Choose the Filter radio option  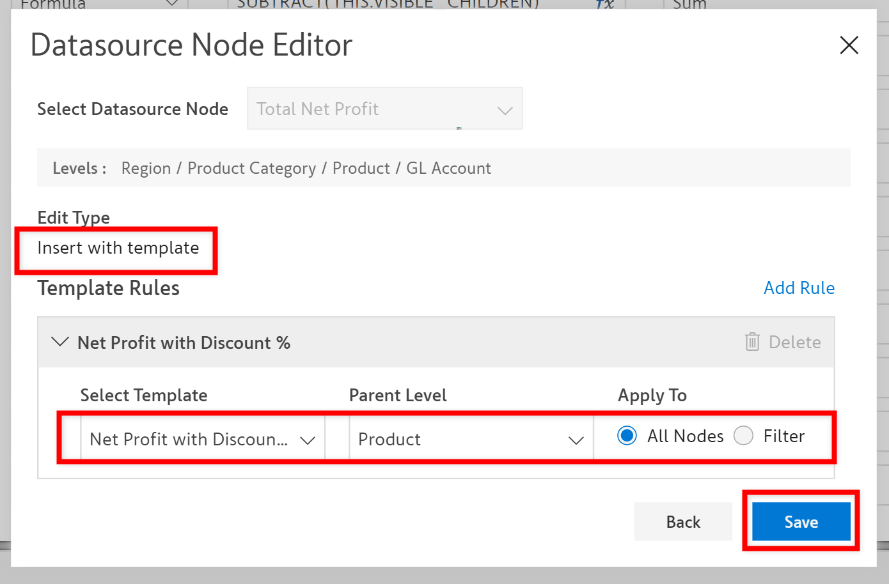(743, 436)
